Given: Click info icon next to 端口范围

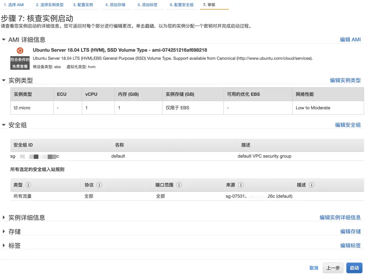Looking at the screenshot, I should 179,185.
